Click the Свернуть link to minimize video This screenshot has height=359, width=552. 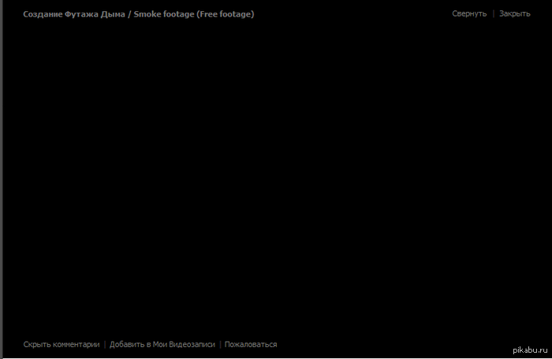[x=469, y=13]
